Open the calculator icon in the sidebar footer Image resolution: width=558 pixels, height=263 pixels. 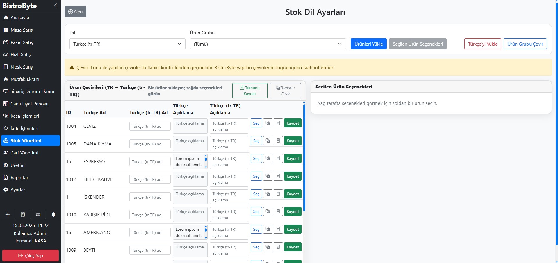23,215
